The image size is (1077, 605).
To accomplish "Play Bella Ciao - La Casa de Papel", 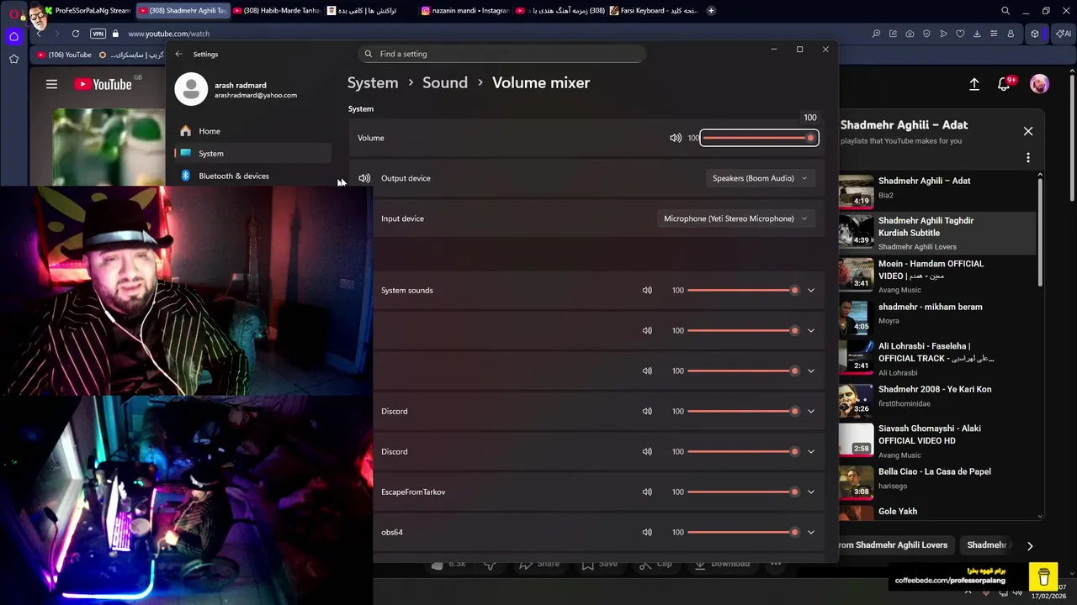I will (x=937, y=482).
